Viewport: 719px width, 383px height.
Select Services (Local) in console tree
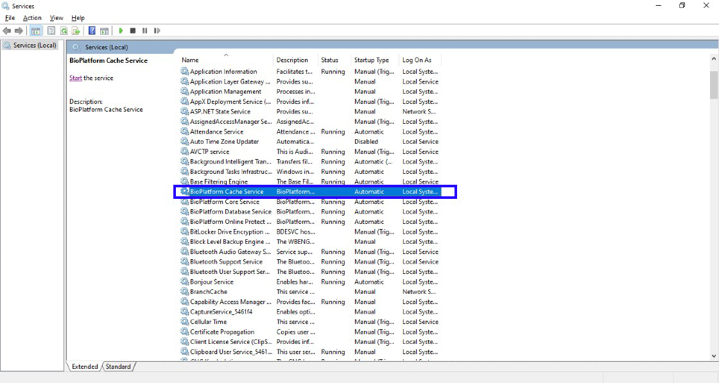click(30, 46)
